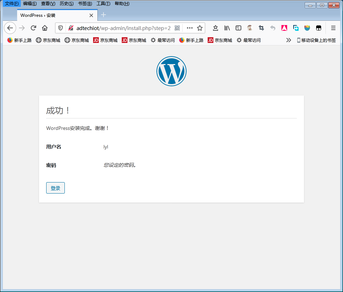Bookmark this page via the star icon
The width and height of the screenshot is (343, 292).
click(x=200, y=28)
